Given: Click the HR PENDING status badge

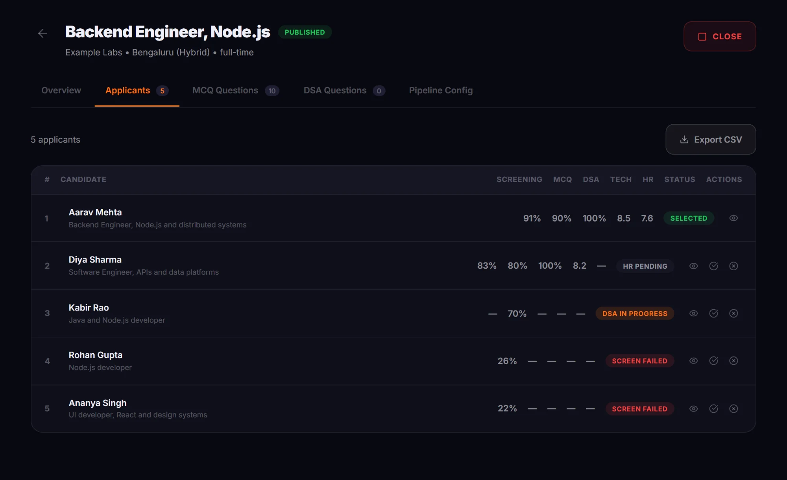Looking at the screenshot, I should point(645,266).
